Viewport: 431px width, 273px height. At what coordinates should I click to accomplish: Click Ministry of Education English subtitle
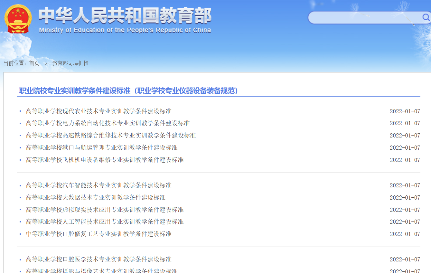[x=125, y=30]
